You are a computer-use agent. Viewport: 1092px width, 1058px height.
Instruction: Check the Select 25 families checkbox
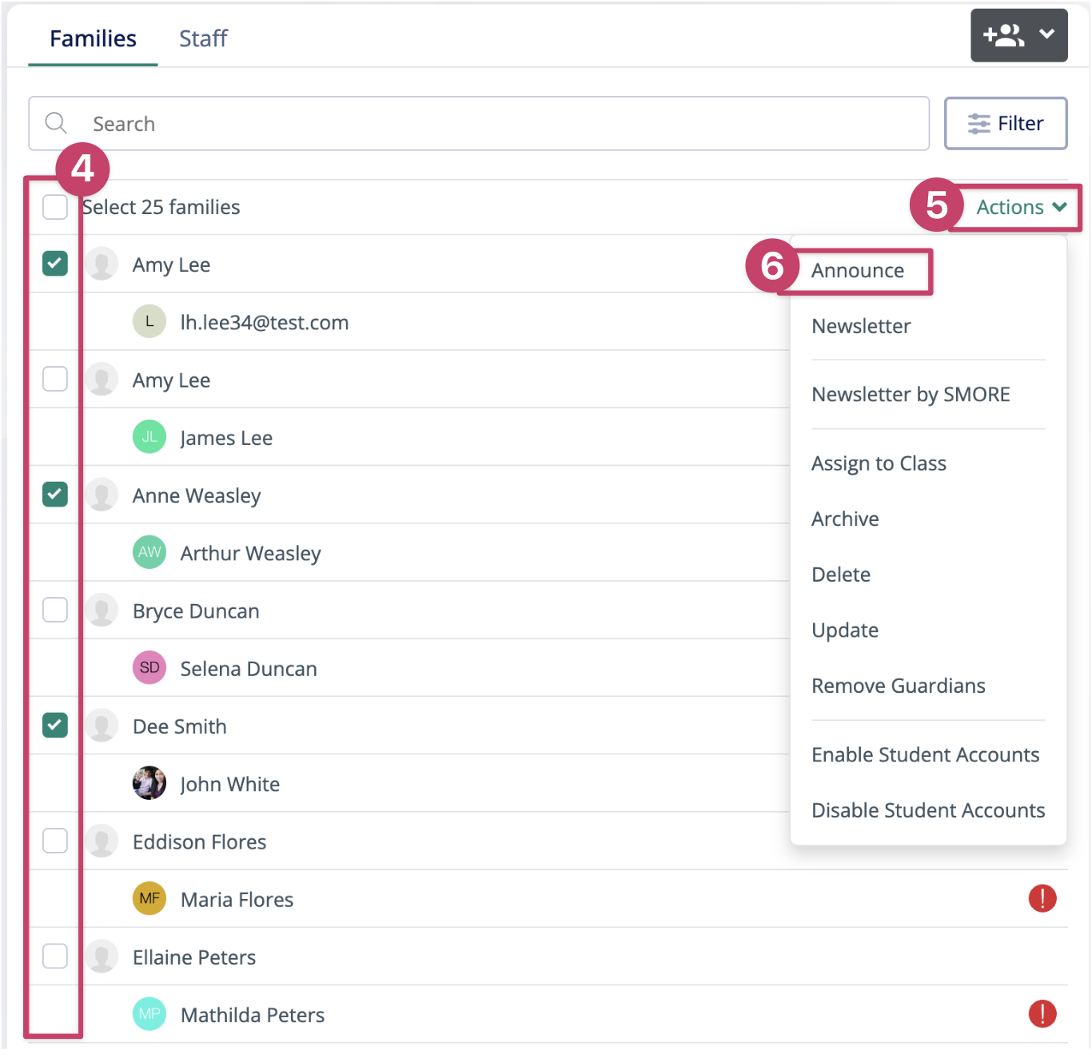click(x=55, y=207)
